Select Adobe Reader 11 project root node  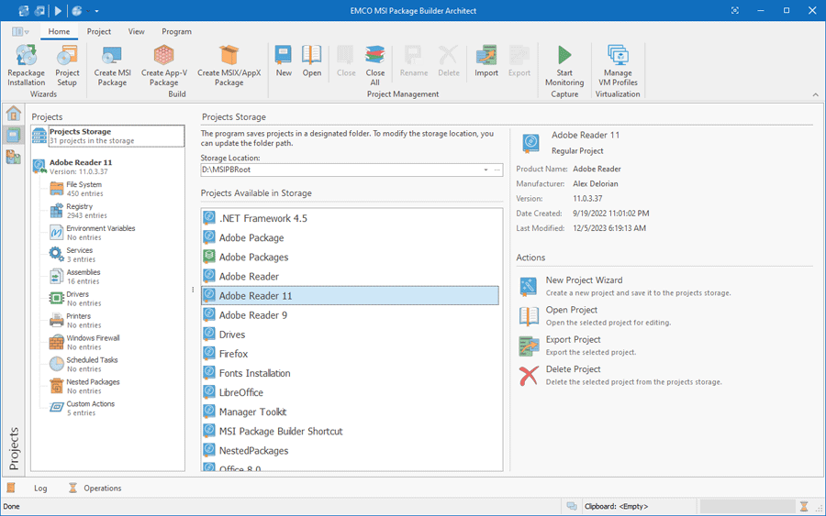73,167
